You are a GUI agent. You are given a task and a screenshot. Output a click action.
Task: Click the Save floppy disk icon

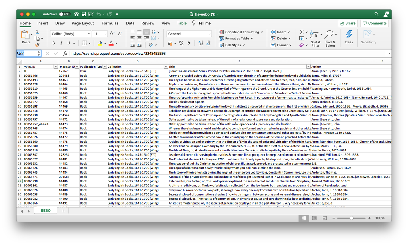point(84,14)
